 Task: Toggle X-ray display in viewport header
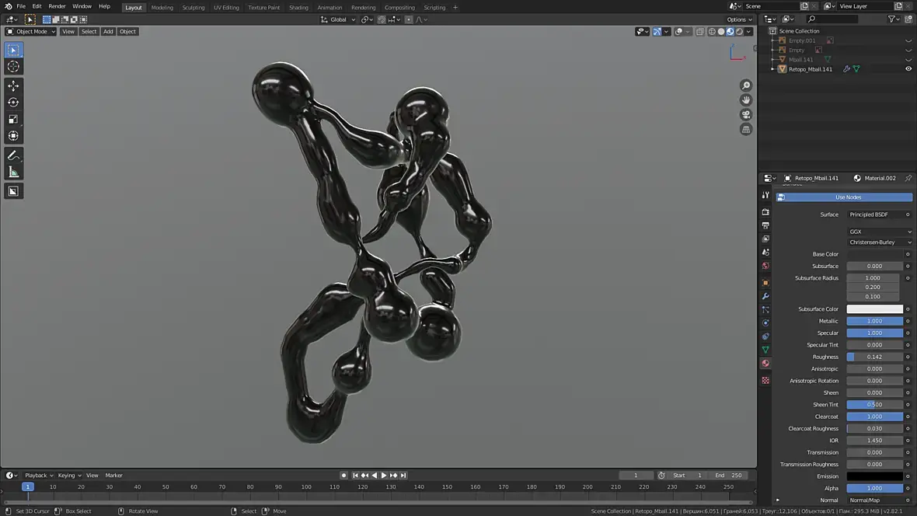tap(700, 32)
